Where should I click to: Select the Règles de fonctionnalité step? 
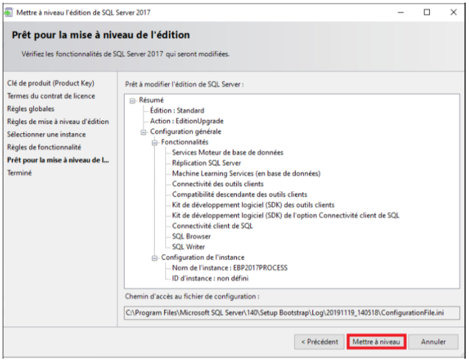pos(44,147)
